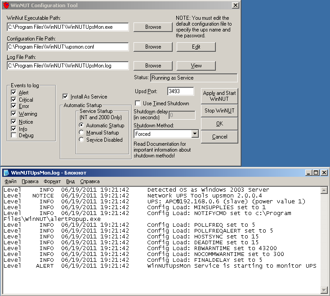Open the Справка menu
The height and width of the screenshot is (296, 330).
[x=90, y=182]
